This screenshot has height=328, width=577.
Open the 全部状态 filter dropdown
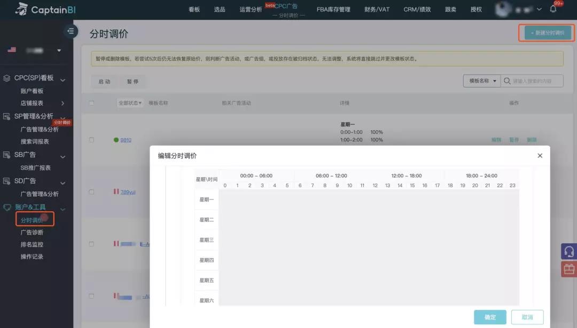pos(130,103)
